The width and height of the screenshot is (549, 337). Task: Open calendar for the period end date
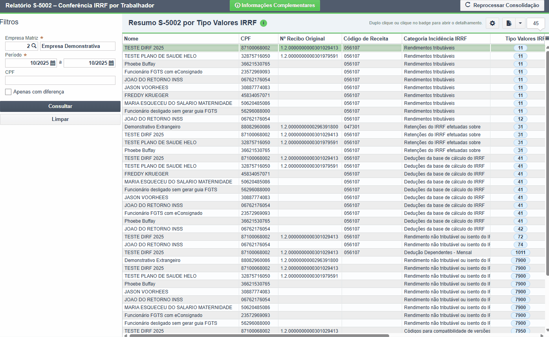(111, 63)
